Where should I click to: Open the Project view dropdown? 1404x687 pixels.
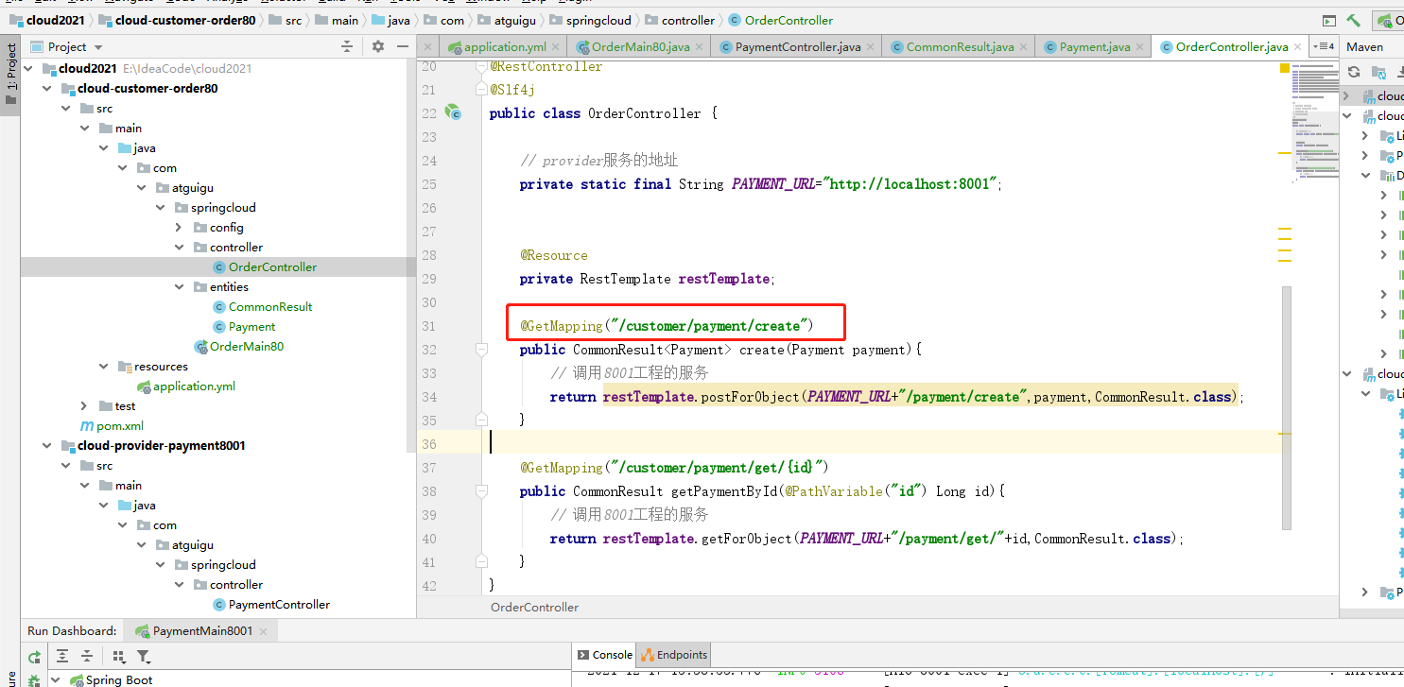point(98,47)
